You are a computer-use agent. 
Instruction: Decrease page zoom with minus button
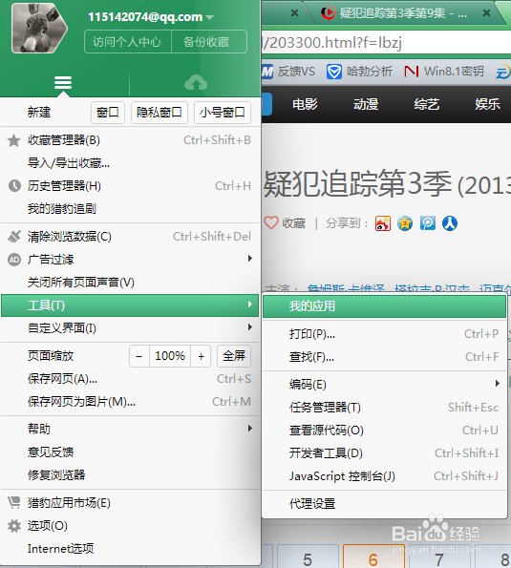(x=139, y=356)
